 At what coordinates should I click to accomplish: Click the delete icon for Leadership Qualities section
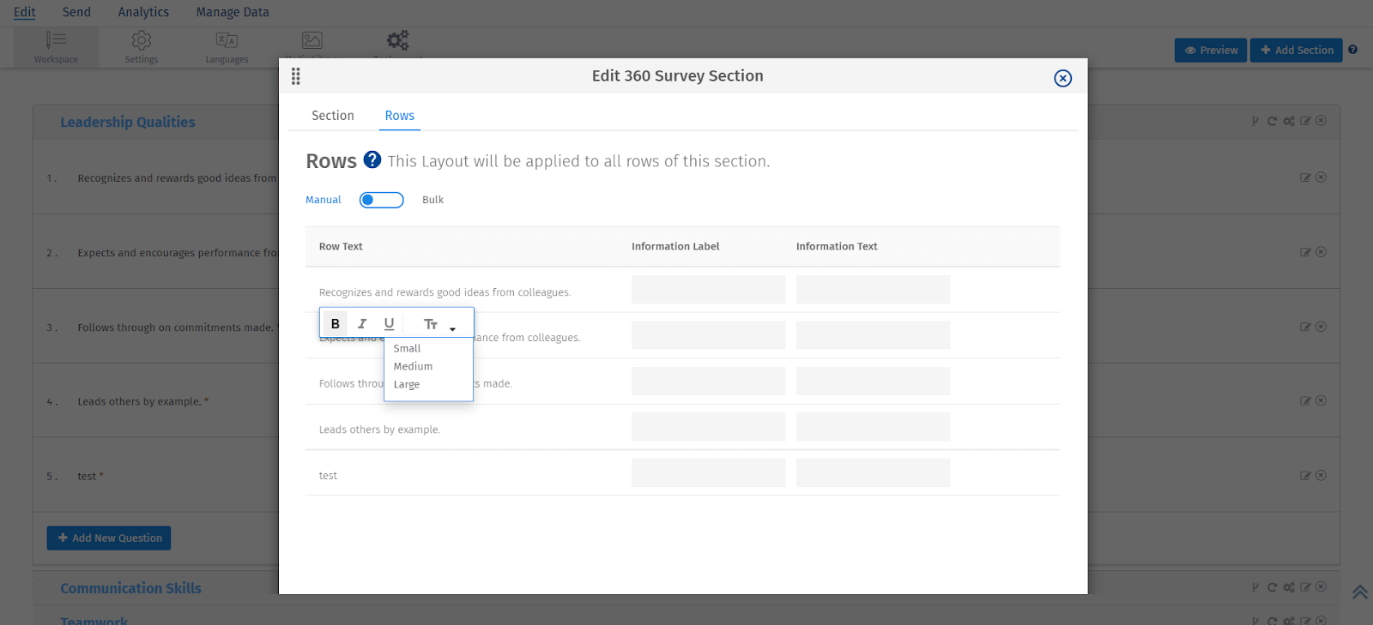[x=1321, y=121]
